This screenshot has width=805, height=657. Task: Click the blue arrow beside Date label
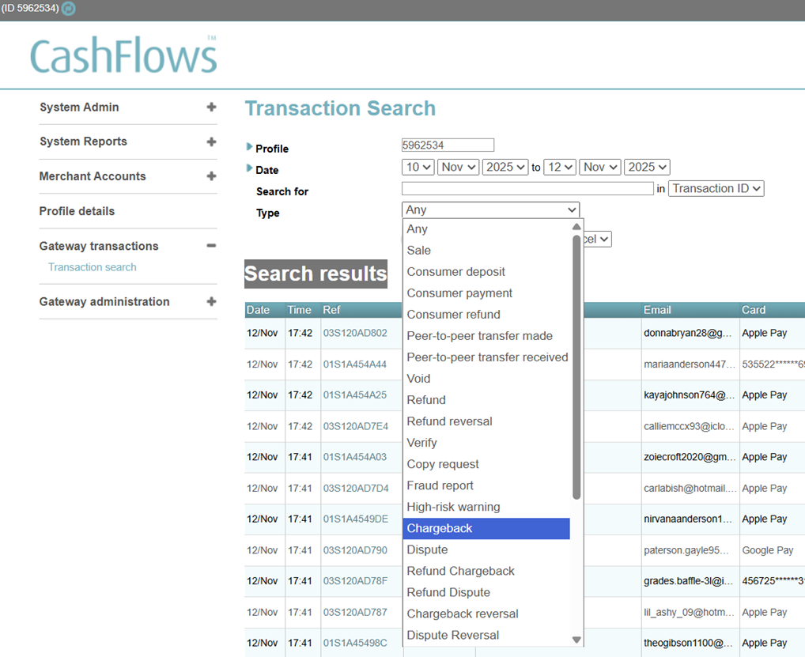pyautogui.click(x=249, y=168)
